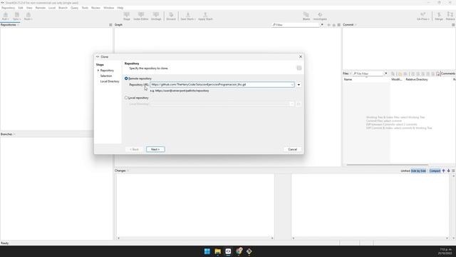Open the Help menu
456x257 pixels.
(x=120, y=8)
